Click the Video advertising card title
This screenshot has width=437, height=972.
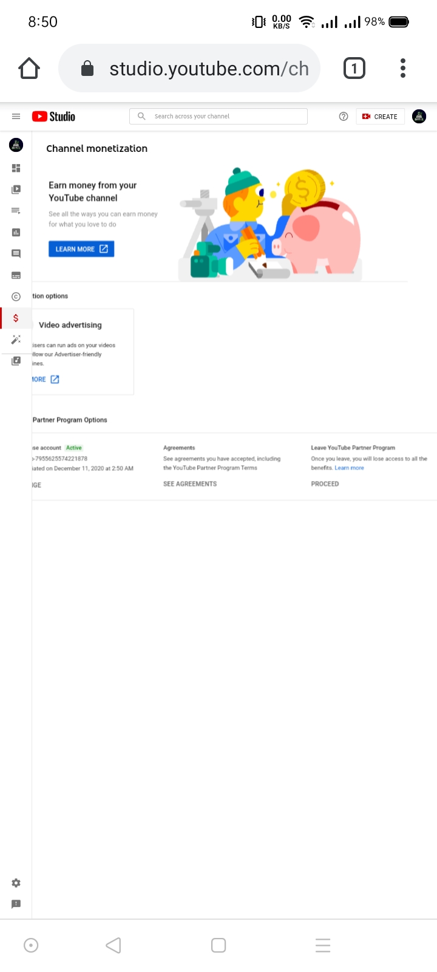pos(70,325)
